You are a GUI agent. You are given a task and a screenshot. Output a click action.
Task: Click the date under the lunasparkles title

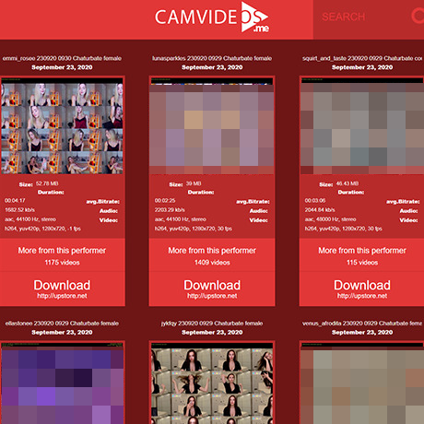(x=212, y=67)
